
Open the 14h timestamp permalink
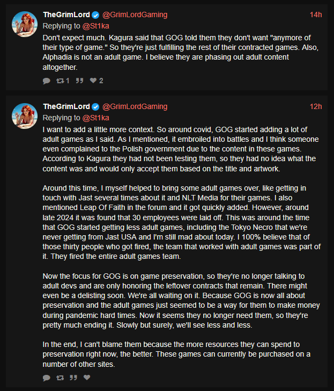[x=316, y=15]
